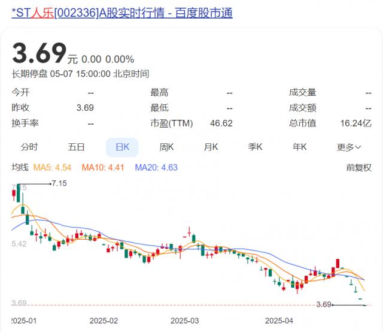Click the chevron next to 更多
This screenshot has height=332, width=383.
(358, 147)
